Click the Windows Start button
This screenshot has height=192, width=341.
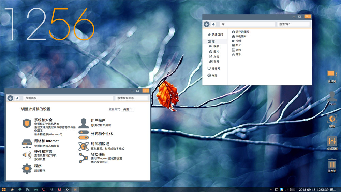(4, 189)
